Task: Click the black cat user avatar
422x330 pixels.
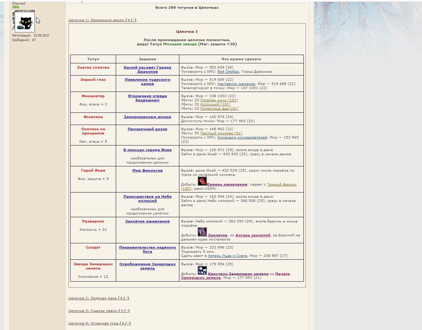Action: point(24,21)
